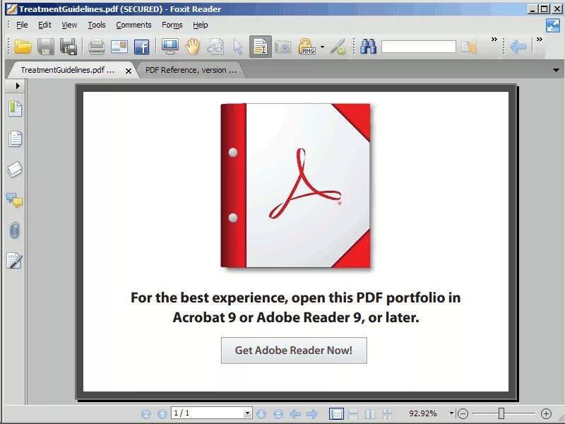Select Single Page layout
Viewport: 565px width, 424px height.
(336, 413)
